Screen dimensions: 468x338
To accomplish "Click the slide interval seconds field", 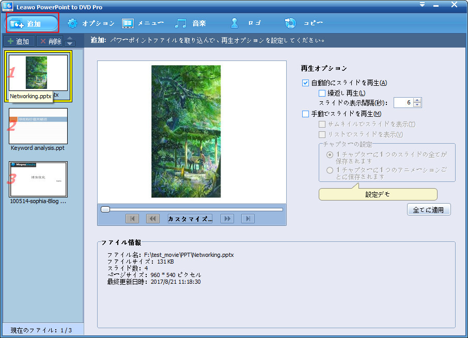I will pos(403,103).
